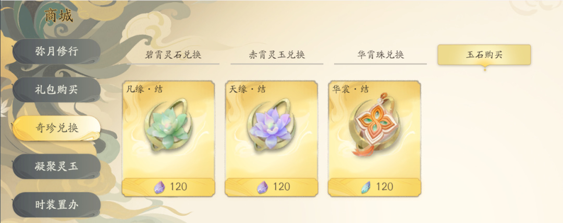Select the green lotus 凡缘·结 icon

[x=168, y=125]
